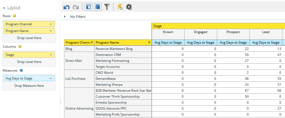Toggle the table header layout button
This screenshot has width=285, height=118.
click(x=98, y=7)
